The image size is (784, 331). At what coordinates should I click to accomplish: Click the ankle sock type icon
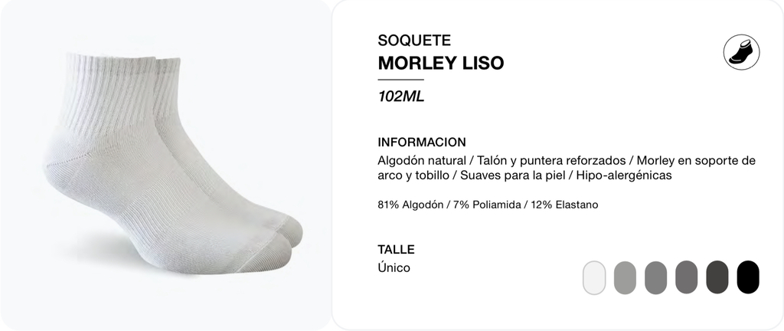pos(741,52)
